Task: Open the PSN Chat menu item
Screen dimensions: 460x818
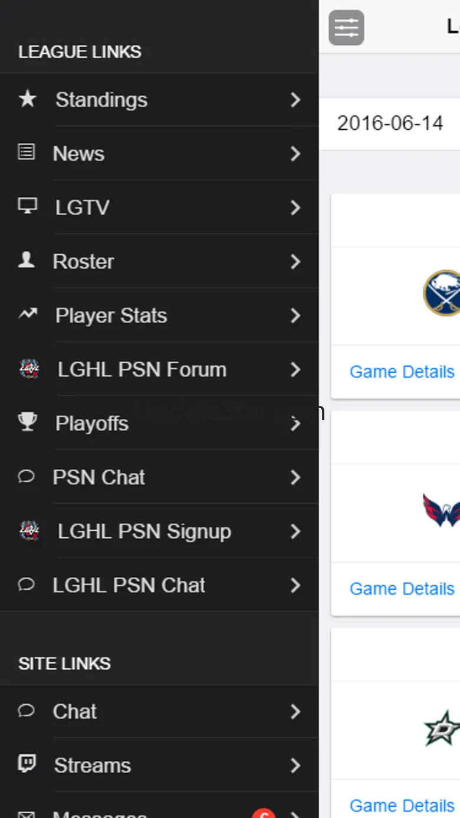Action: (98, 477)
